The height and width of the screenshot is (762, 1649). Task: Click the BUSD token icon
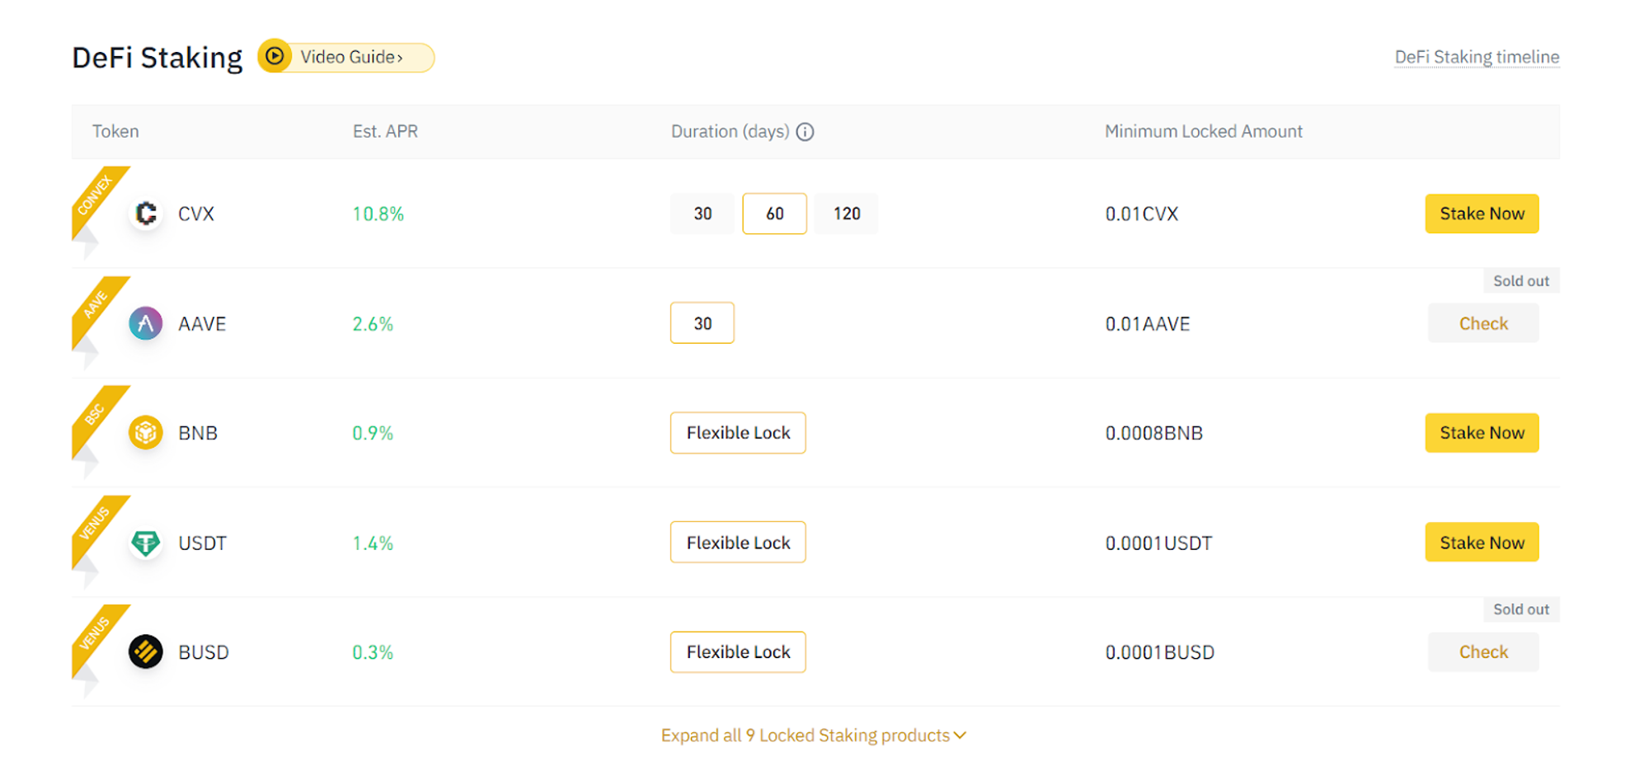145,651
